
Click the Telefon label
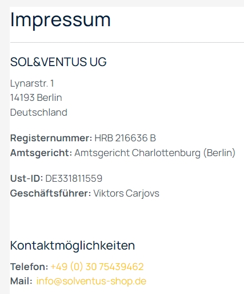[x=29, y=267]
